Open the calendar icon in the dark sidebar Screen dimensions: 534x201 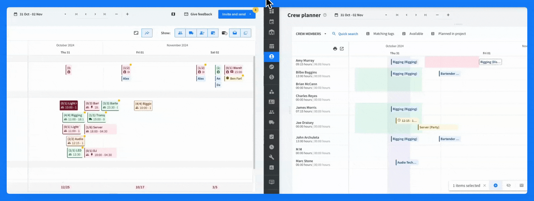tap(271, 22)
